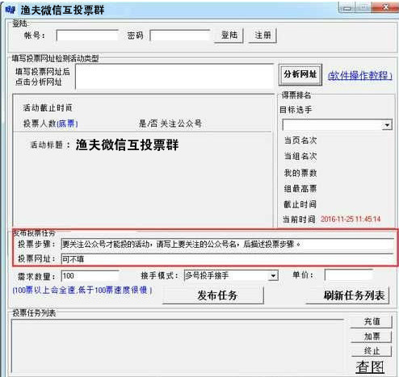Click the 单价 price input field
Image resolution: width=399 pixels, height=377 pixels.
348,275
